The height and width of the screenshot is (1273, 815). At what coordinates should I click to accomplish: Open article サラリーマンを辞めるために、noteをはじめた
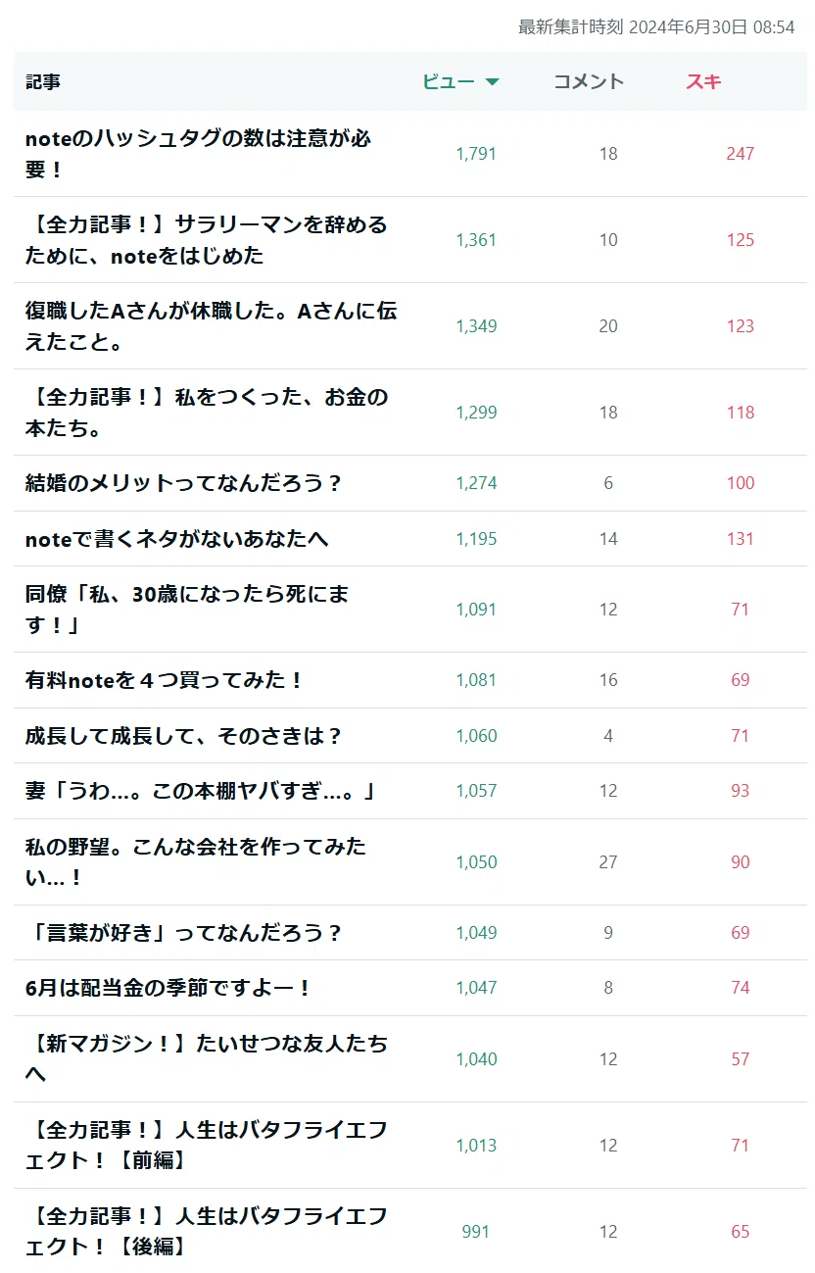coord(206,240)
